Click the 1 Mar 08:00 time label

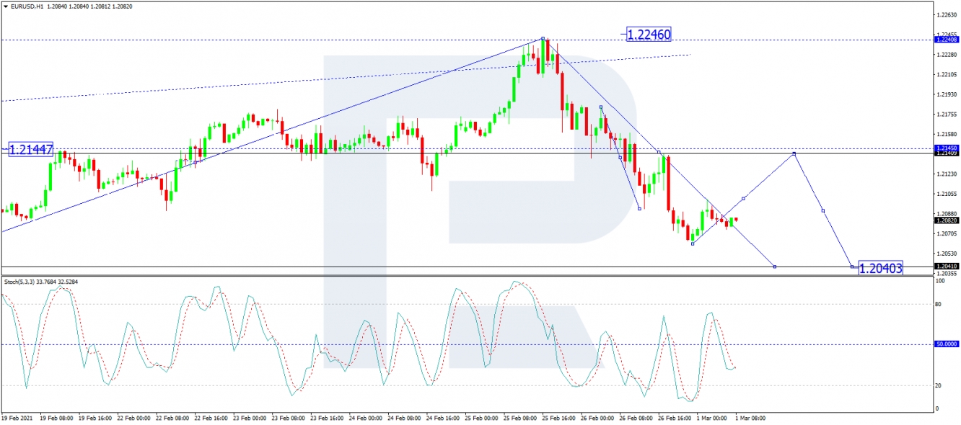click(x=749, y=417)
